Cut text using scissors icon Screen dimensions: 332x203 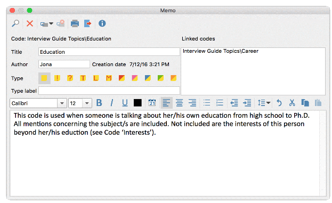coord(292,103)
